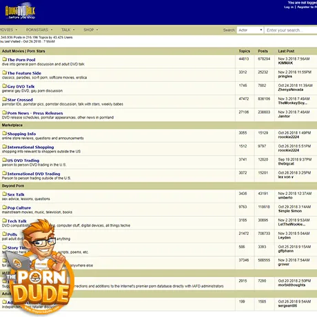This screenshot has height=317, width=317.
Task: Click the Porn News - Press Releases folder icon
Action: pyautogui.click(x=4, y=112)
